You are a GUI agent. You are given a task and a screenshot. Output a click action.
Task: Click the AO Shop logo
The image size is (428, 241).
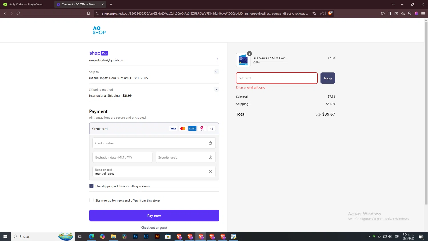click(99, 30)
